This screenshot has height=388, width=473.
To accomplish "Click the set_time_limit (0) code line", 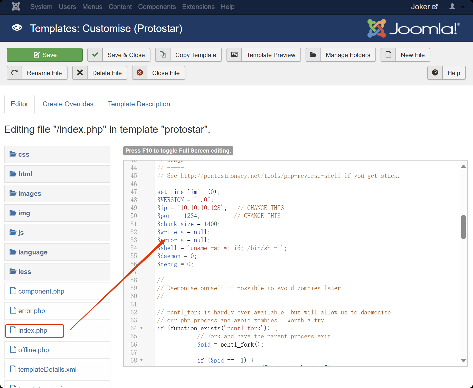I will click(189, 192).
